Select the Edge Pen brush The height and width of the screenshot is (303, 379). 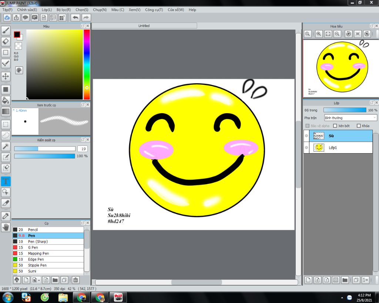tap(48, 259)
